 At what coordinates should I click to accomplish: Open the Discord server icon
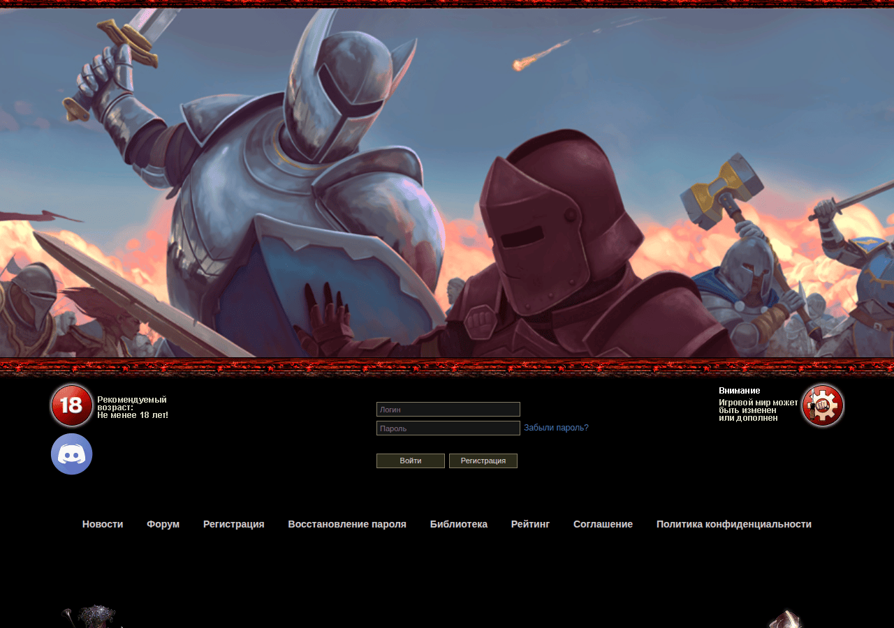coord(72,454)
